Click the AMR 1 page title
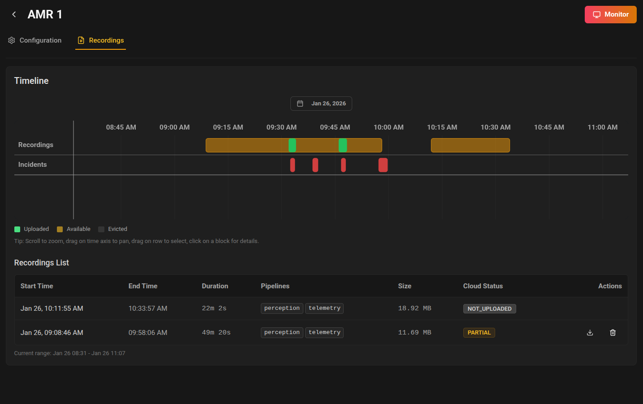Viewport: 643px width, 404px height. point(45,14)
